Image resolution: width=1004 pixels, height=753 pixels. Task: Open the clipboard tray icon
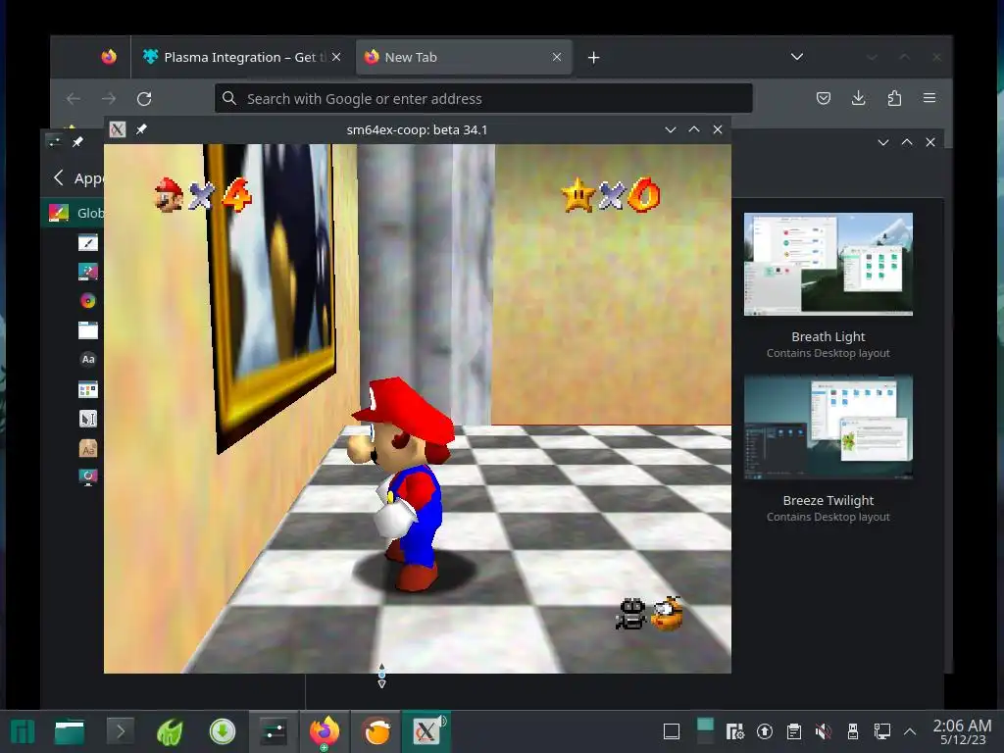click(794, 731)
